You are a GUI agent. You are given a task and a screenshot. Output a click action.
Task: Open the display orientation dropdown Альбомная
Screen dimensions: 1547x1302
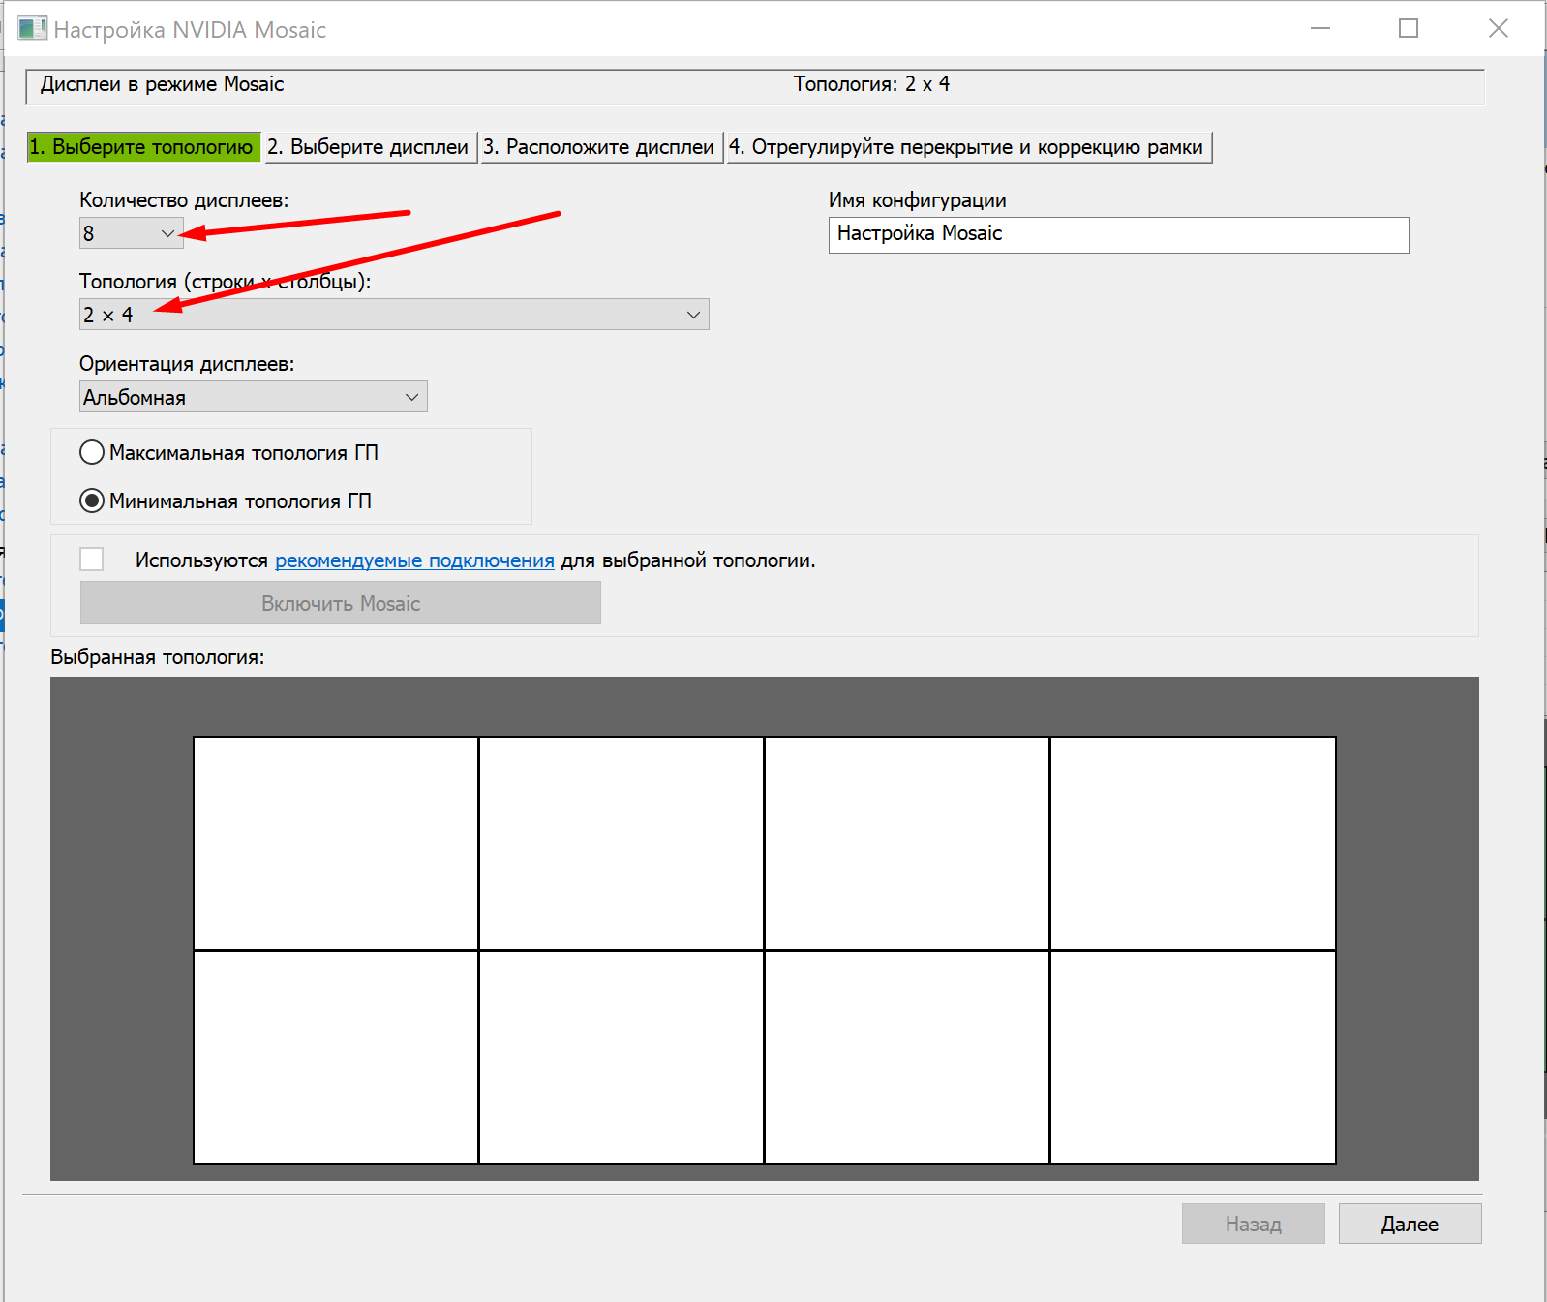pyautogui.click(x=253, y=397)
